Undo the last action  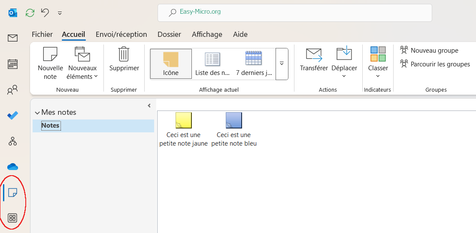point(45,13)
